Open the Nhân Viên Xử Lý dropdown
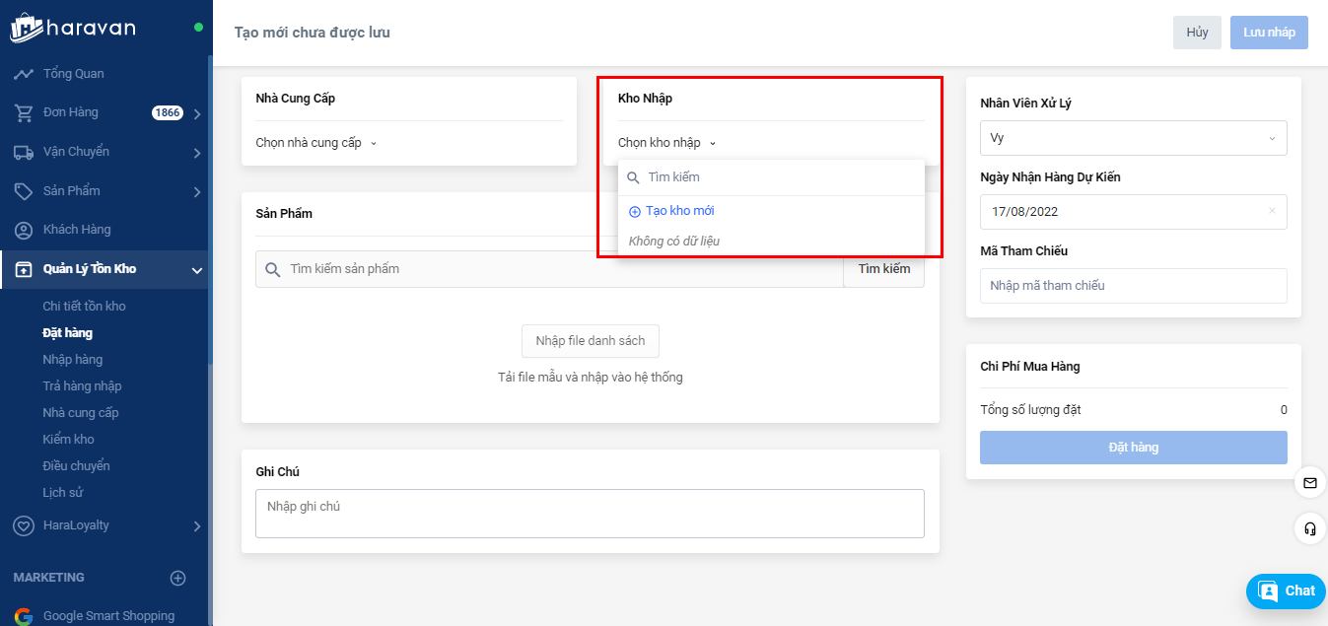Image resolution: width=1328 pixels, height=626 pixels. point(1133,138)
